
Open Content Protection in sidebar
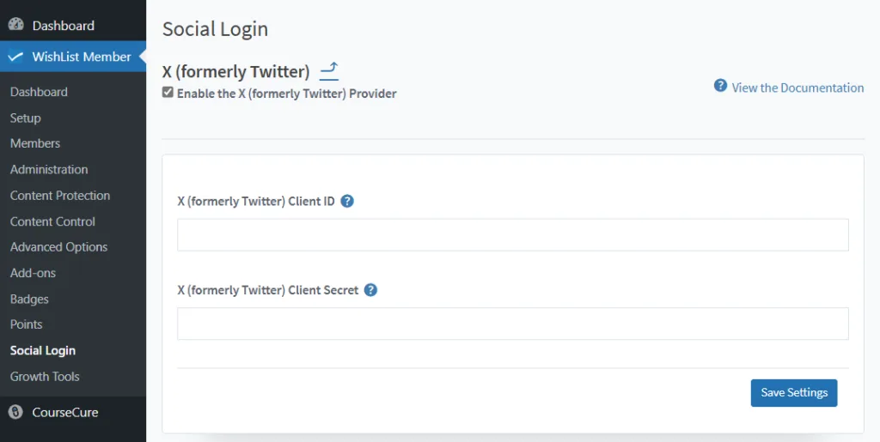point(60,196)
